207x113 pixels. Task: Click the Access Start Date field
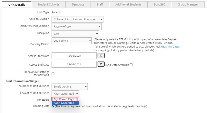pyautogui.click(x=74, y=56)
